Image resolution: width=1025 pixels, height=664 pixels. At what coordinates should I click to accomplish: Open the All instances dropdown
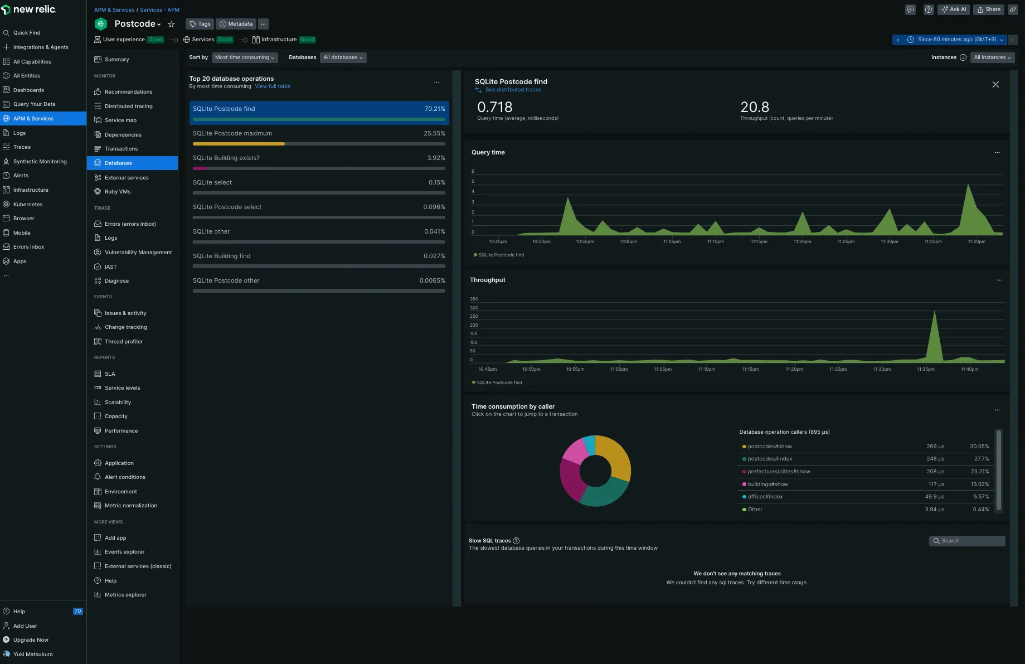992,57
